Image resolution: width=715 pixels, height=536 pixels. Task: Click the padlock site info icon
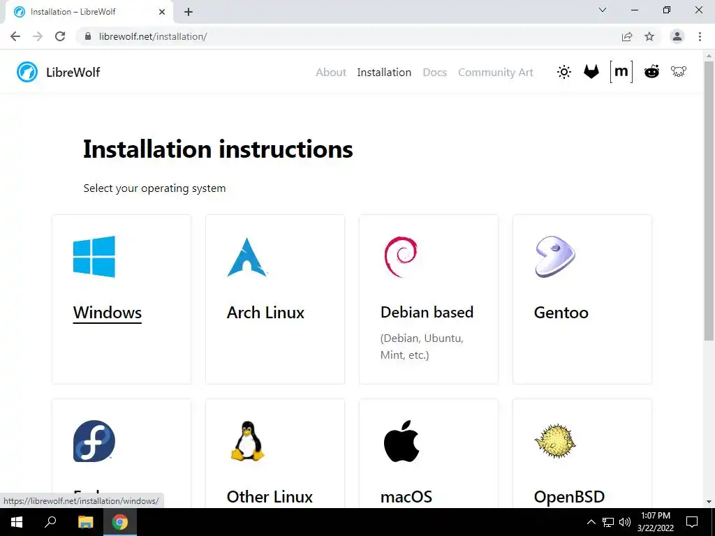click(x=88, y=36)
